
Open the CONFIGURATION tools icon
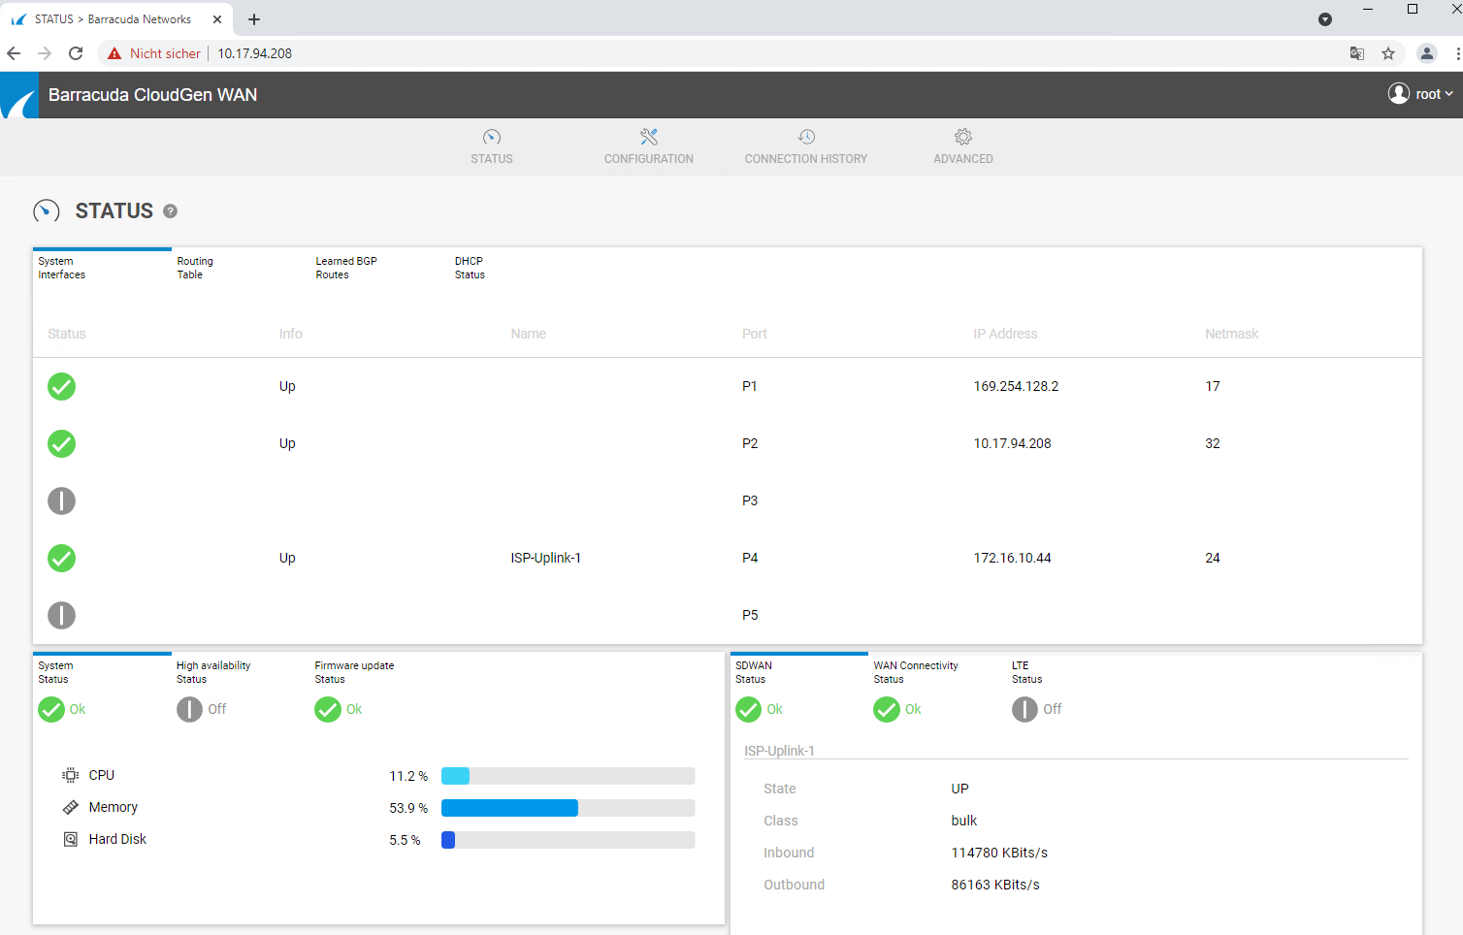tap(649, 137)
